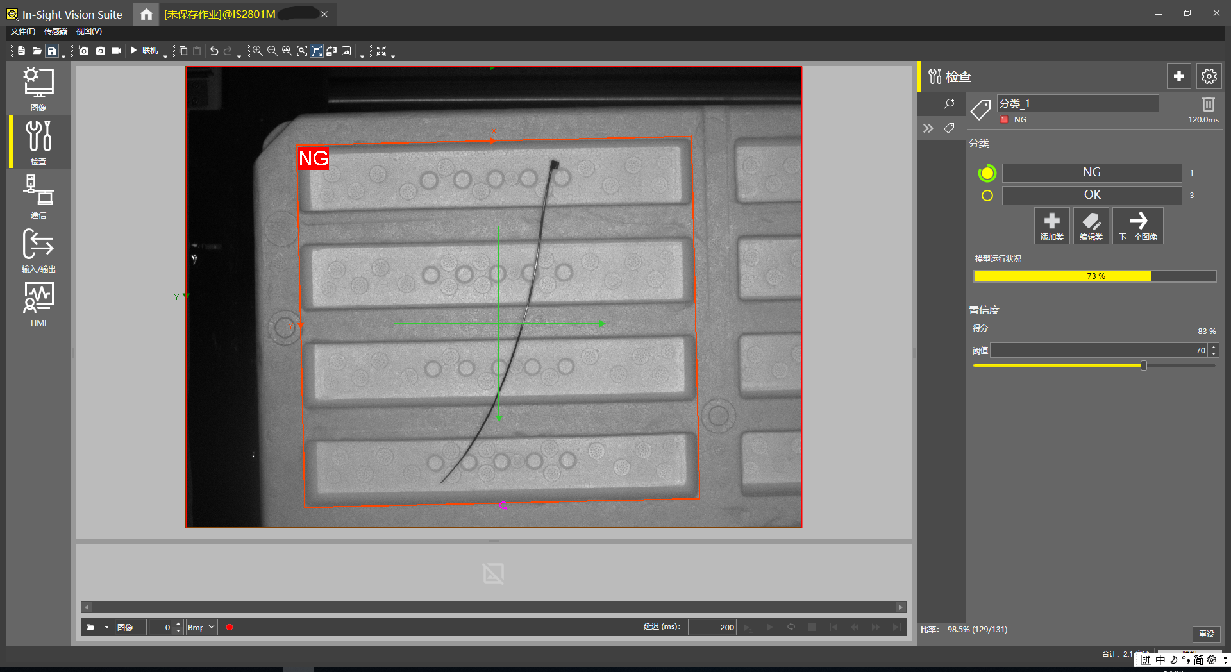Add a new inspection tool with the plus
1231x672 pixels.
(1178, 76)
